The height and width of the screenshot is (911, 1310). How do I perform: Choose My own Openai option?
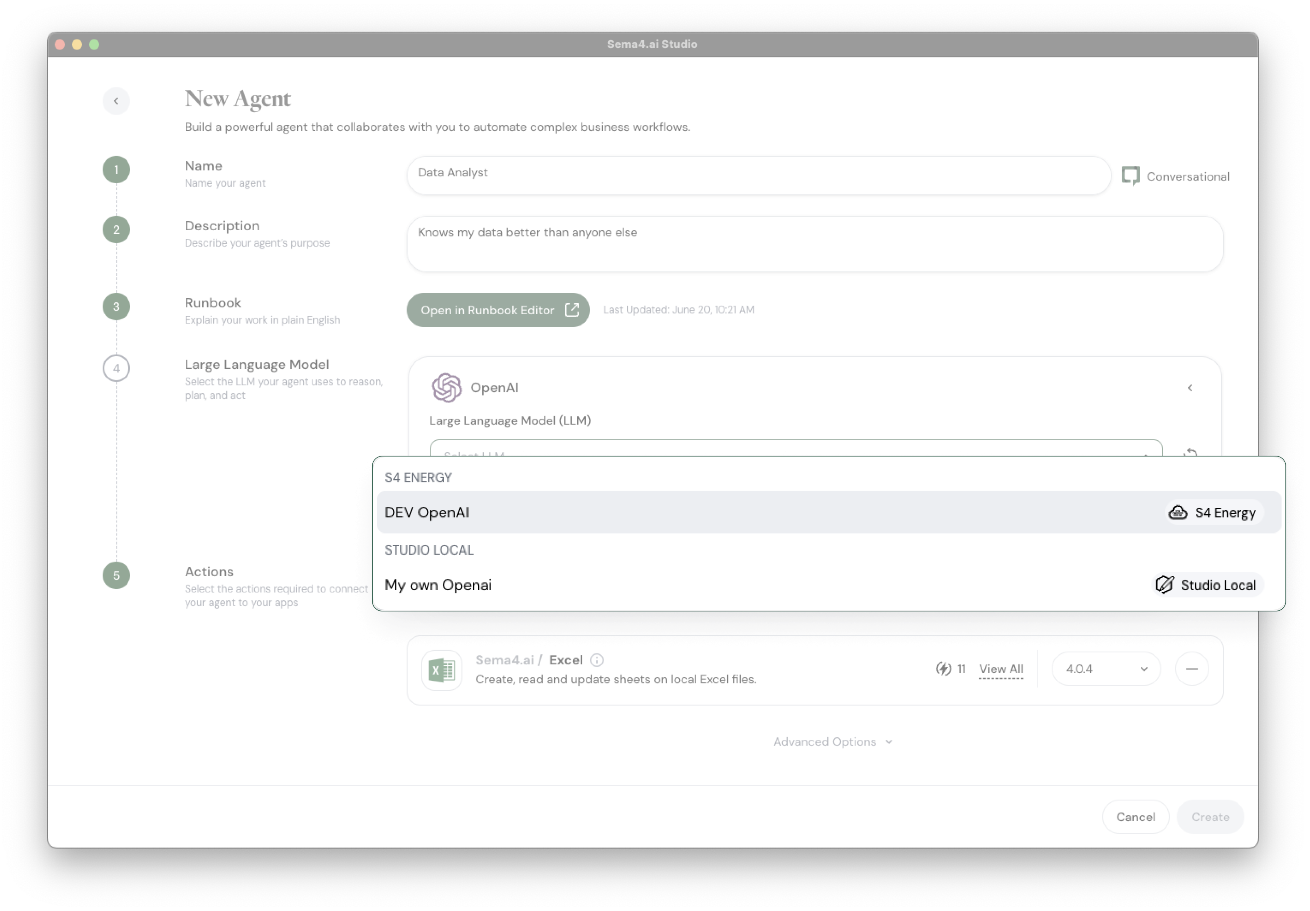point(828,585)
